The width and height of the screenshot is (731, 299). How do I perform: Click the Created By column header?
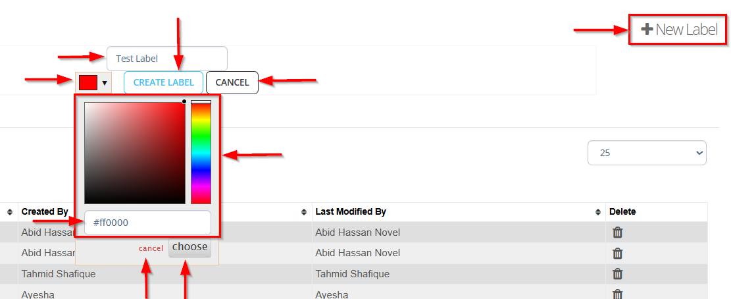[45, 212]
